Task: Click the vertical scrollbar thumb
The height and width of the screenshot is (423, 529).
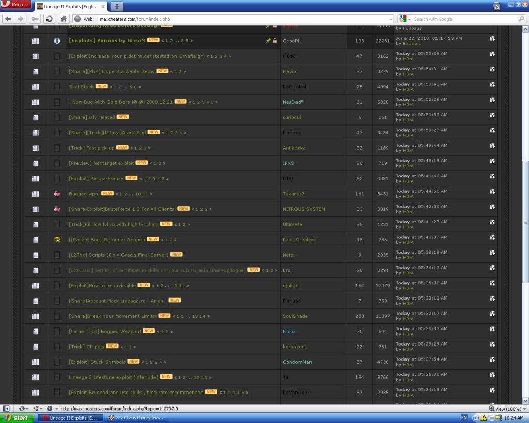Action: [525, 222]
